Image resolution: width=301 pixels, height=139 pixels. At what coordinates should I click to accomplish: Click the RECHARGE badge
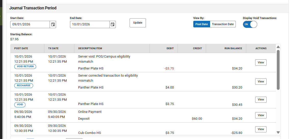[x=24, y=85]
